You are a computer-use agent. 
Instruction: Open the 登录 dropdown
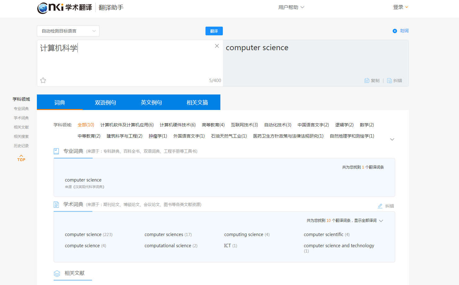[x=400, y=7]
